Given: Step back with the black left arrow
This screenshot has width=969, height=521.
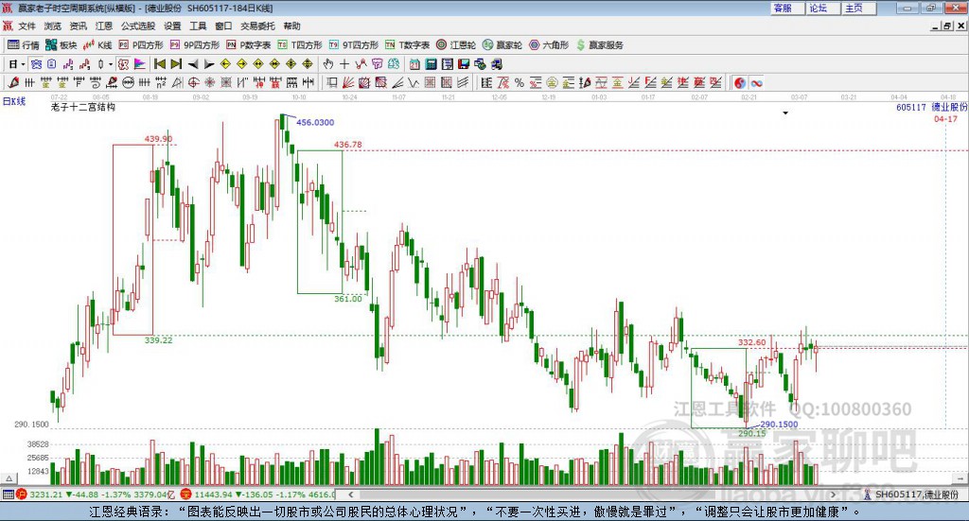Looking at the screenshot, I should [193, 64].
